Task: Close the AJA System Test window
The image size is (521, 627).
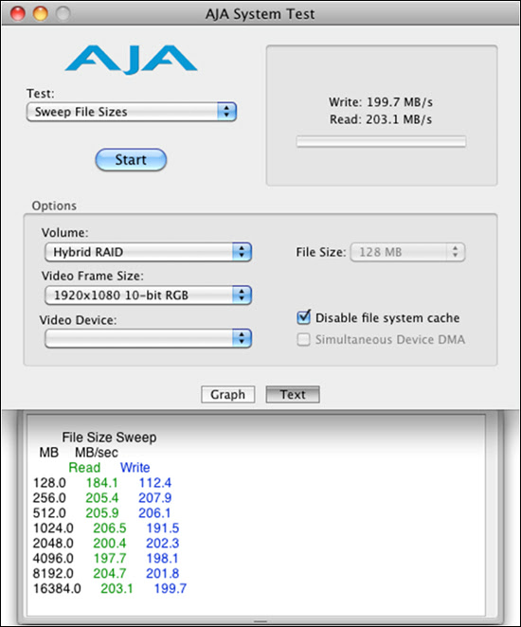Action: (x=18, y=13)
